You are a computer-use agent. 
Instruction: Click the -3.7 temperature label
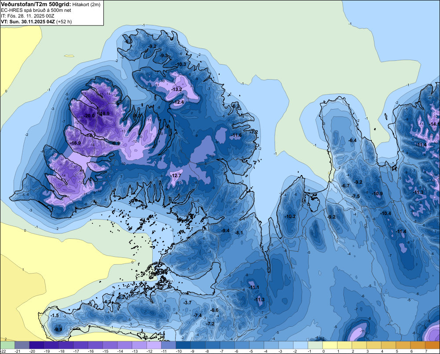(x=187, y=303)
